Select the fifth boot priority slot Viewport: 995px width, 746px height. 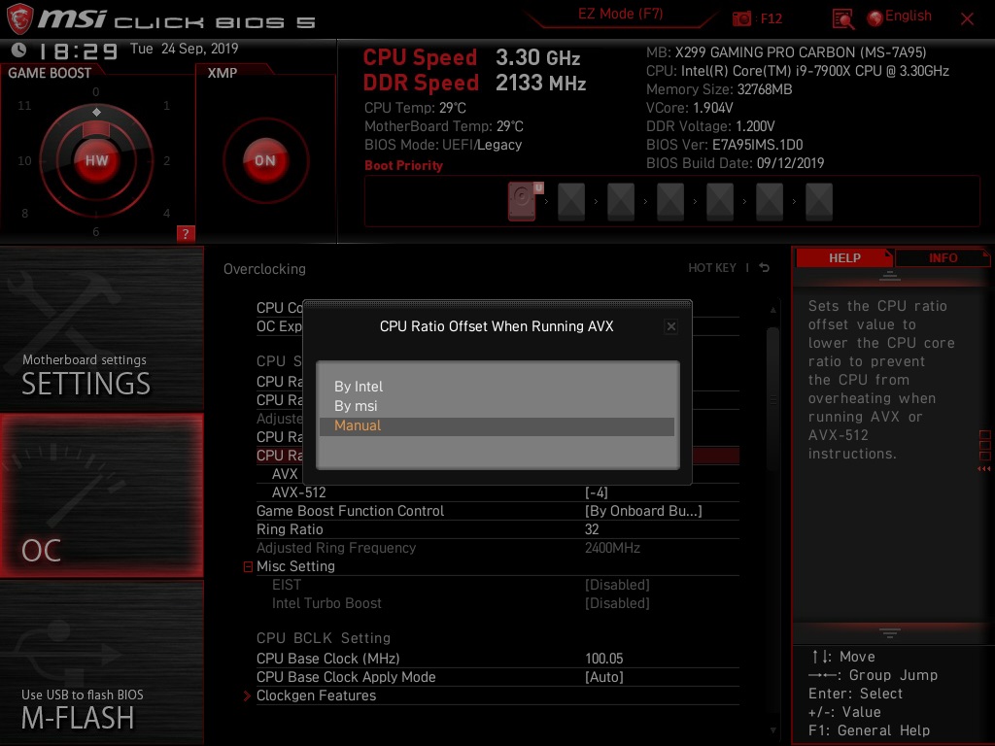click(x=720, y=202)
